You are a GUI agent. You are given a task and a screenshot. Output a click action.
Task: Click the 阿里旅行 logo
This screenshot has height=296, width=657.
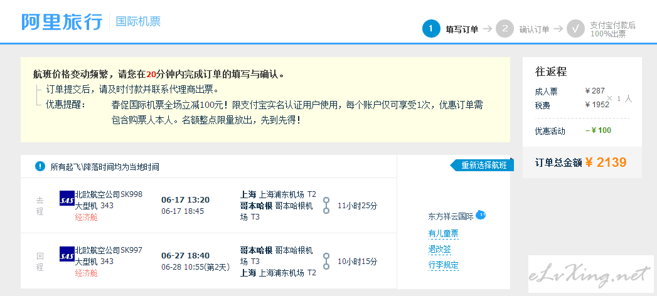click(x=61, y=22)
